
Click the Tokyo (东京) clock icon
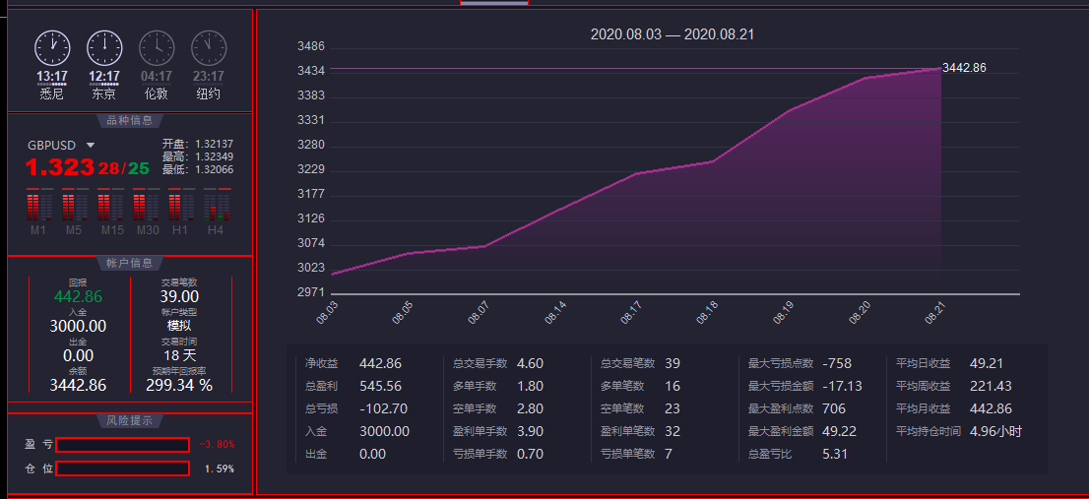(x=104, y=47)
